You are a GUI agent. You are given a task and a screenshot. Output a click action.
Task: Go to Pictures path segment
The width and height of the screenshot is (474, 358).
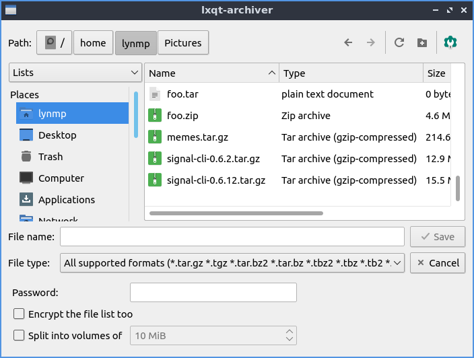click(x=183, y=42)
